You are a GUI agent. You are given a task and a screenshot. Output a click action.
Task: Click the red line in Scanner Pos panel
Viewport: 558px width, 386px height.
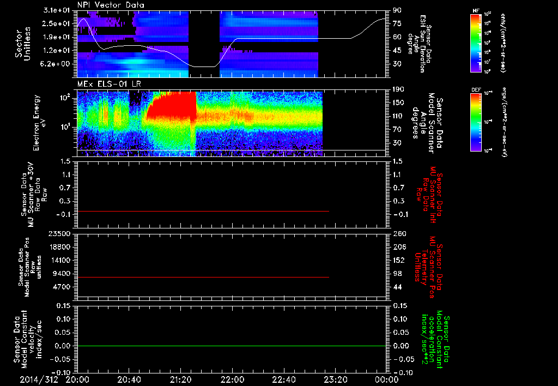click(x=203, y=277)
